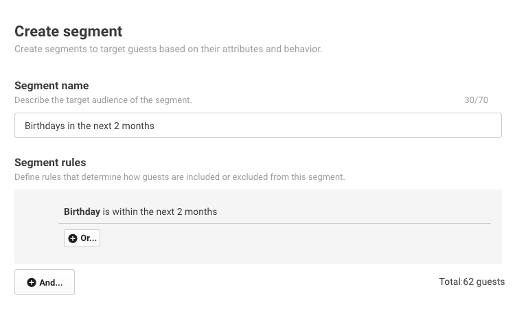This screenshot has height=309, width=517.
Task: Click the 'Segment rules' label
Action: tap(50, 163)
